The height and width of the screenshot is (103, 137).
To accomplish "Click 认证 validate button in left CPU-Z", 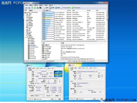I will click(52, 99).
